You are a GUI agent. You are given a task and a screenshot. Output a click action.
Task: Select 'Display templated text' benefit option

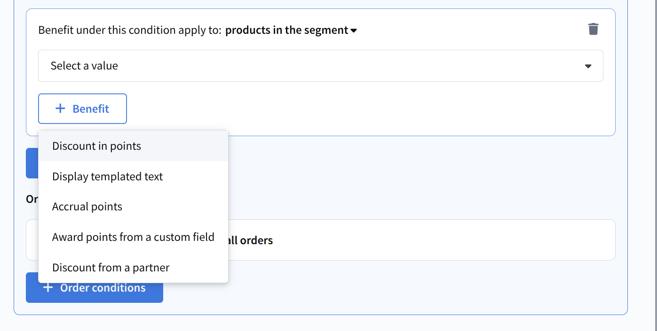click(107, 177)
